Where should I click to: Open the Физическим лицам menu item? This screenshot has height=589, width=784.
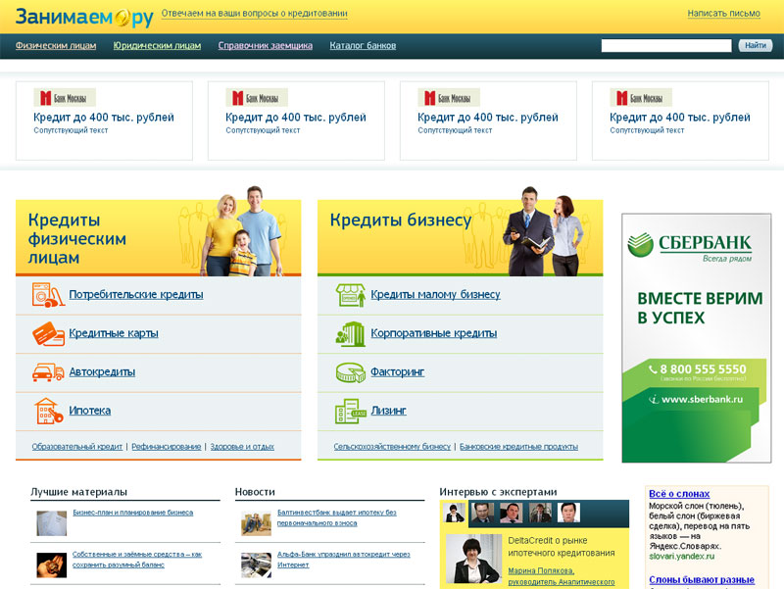click(x=55, y=45)
